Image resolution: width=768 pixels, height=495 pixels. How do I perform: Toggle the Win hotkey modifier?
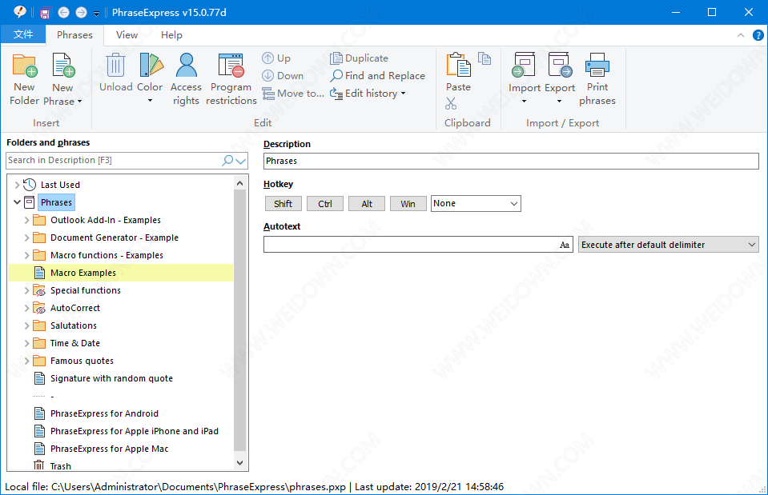pos(408,204)
